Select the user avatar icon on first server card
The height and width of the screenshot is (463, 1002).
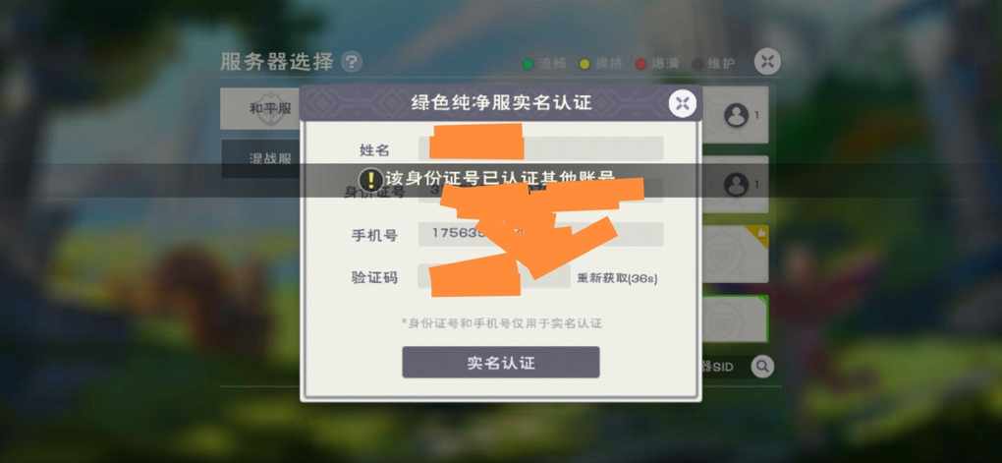(736, 115)
